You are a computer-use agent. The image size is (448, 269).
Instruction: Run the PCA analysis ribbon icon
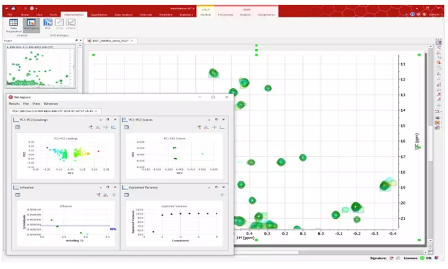(x=48, y=23)
